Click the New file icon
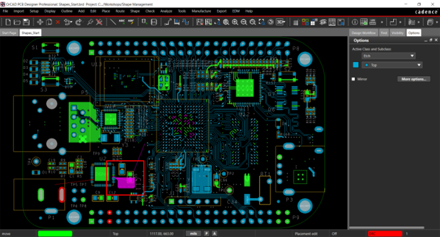The image size is (440, 237). click(x=8, y=22)
